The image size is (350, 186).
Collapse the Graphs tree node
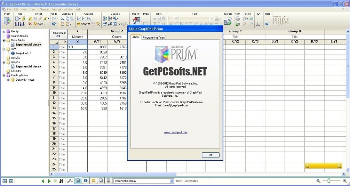point(4,62)
